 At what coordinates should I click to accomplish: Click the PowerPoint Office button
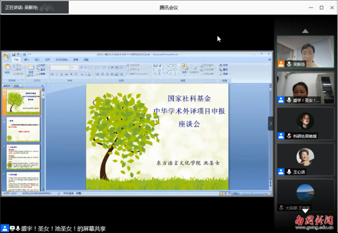pos(7,55)
